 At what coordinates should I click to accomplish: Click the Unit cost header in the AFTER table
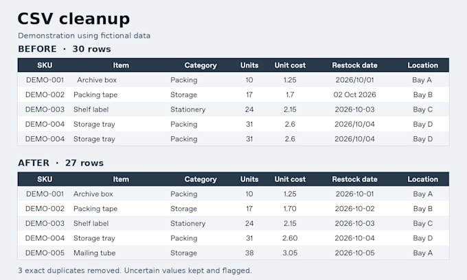coord(290,179)
